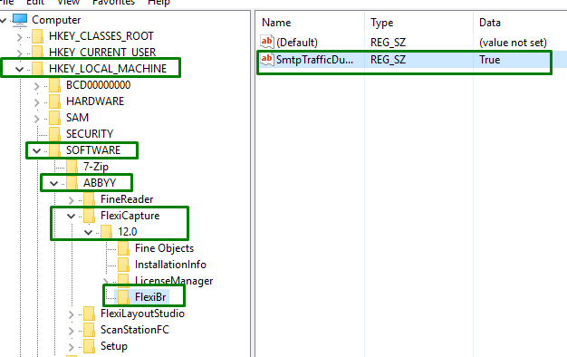The height and width of the screenshot is (357, 567).
Task: Click the Setup folder icon
Action: coord(89,346)
